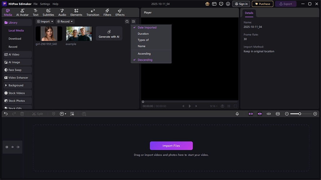Toggle track visibility eye icon

point(13,147)
